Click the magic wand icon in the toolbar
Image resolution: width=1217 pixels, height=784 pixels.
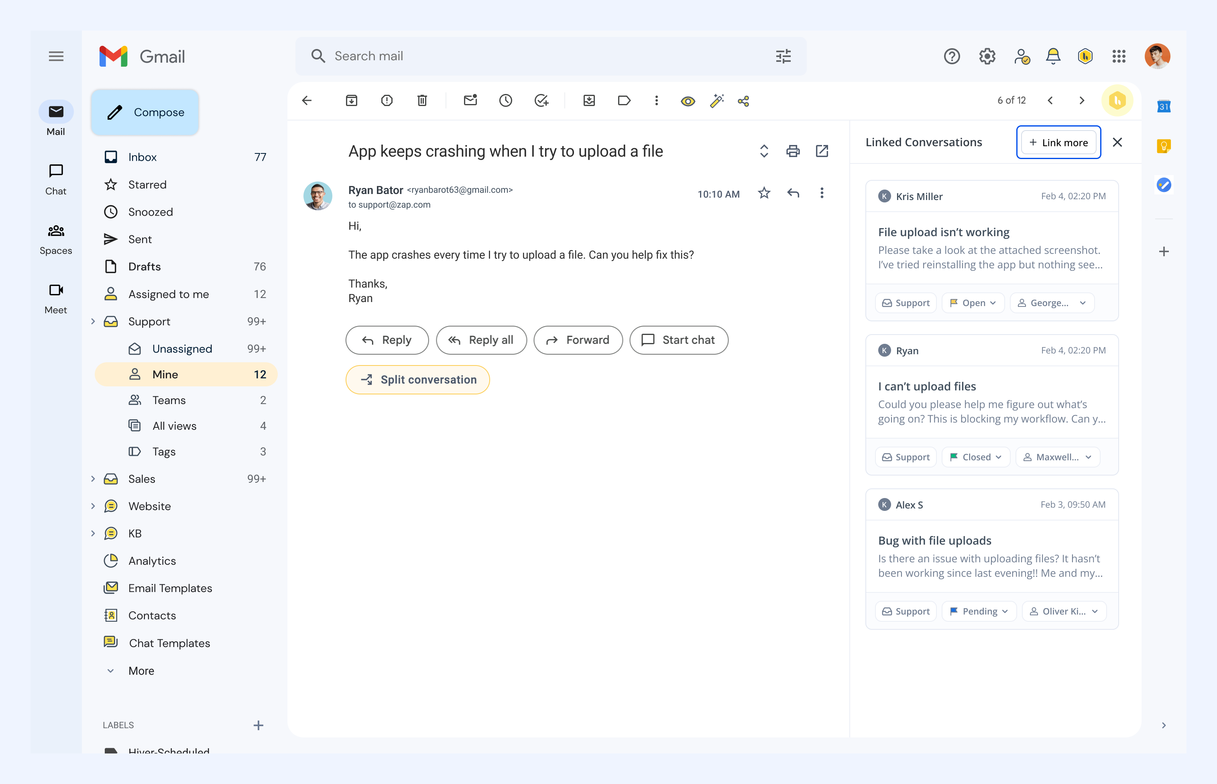coord(717,101)
